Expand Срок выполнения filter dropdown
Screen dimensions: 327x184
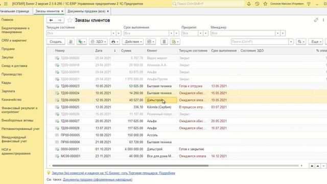(x=171, y=33)
